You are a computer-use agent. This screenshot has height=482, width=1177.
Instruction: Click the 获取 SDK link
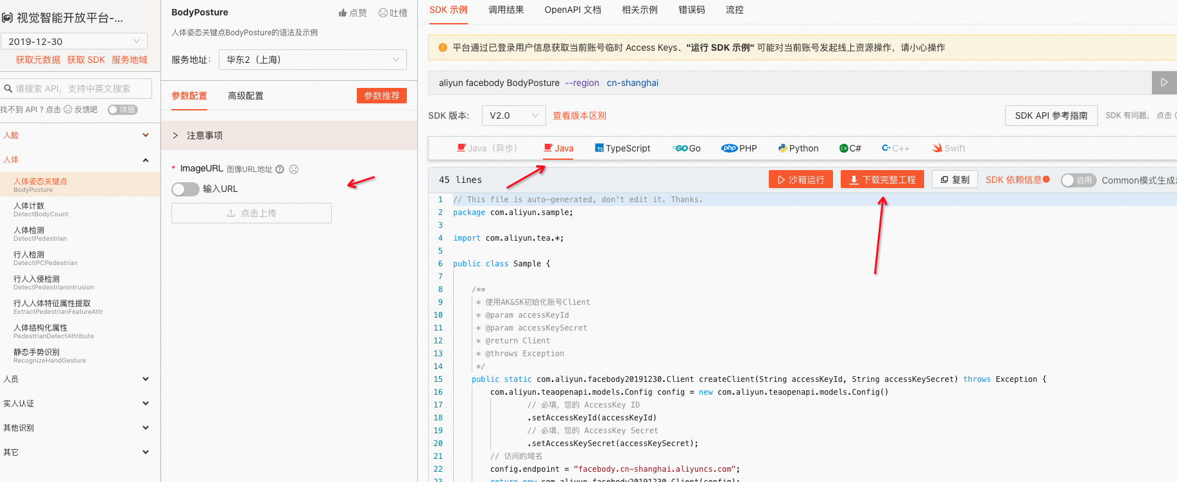tap(86, 60)
